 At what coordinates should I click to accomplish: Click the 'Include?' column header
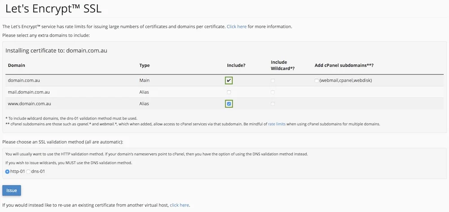(236, 65)
